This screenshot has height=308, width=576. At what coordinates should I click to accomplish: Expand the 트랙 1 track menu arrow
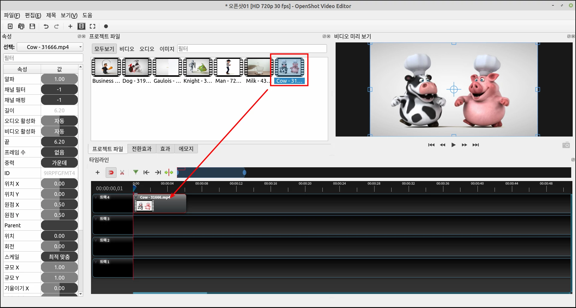pos(96,262)
